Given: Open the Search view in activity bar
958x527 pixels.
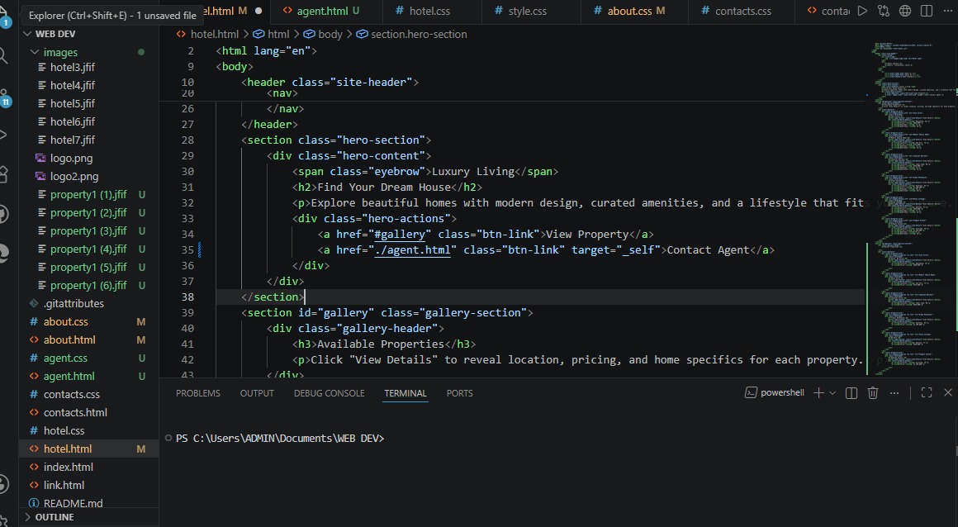Looking at the screenshot, I should tap(3, 56).
